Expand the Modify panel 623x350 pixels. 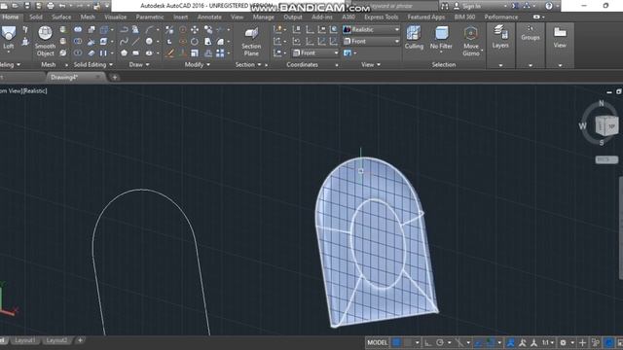pos(197,65)
